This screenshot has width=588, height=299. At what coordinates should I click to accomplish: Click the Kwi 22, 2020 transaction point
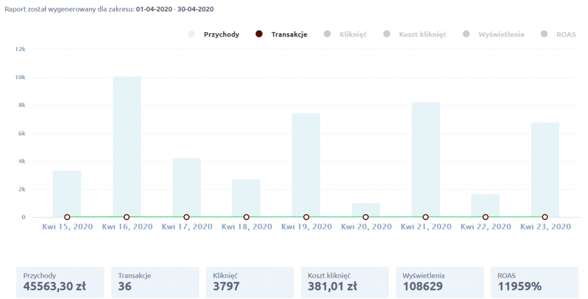pos(485,217)
